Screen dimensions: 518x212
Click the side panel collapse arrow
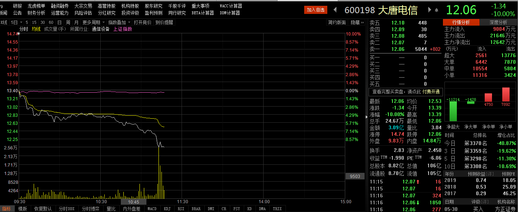pos(367,117)
